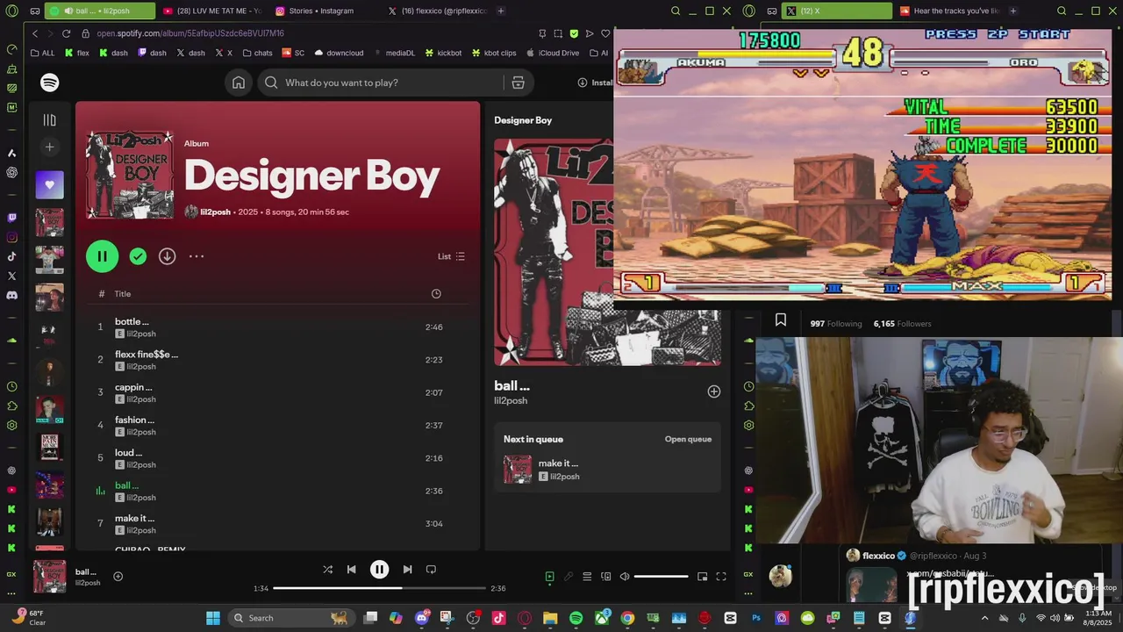Sort tracks by duration clock icon
This screenshot has height=632, width=1123.
436,294
